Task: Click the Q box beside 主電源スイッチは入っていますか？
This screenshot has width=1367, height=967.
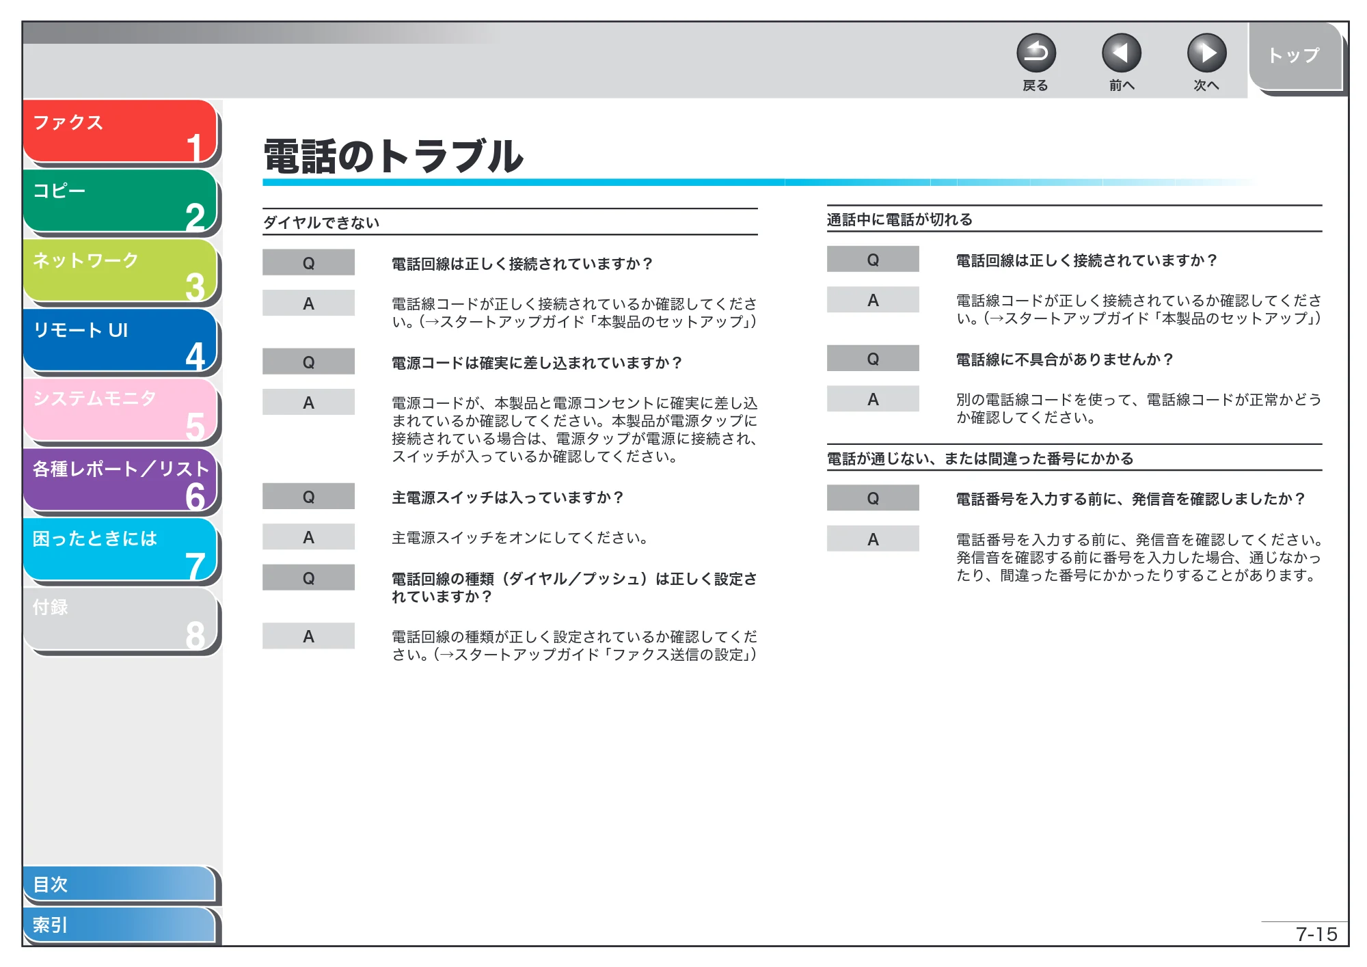Action: click(x=308, y=497)
